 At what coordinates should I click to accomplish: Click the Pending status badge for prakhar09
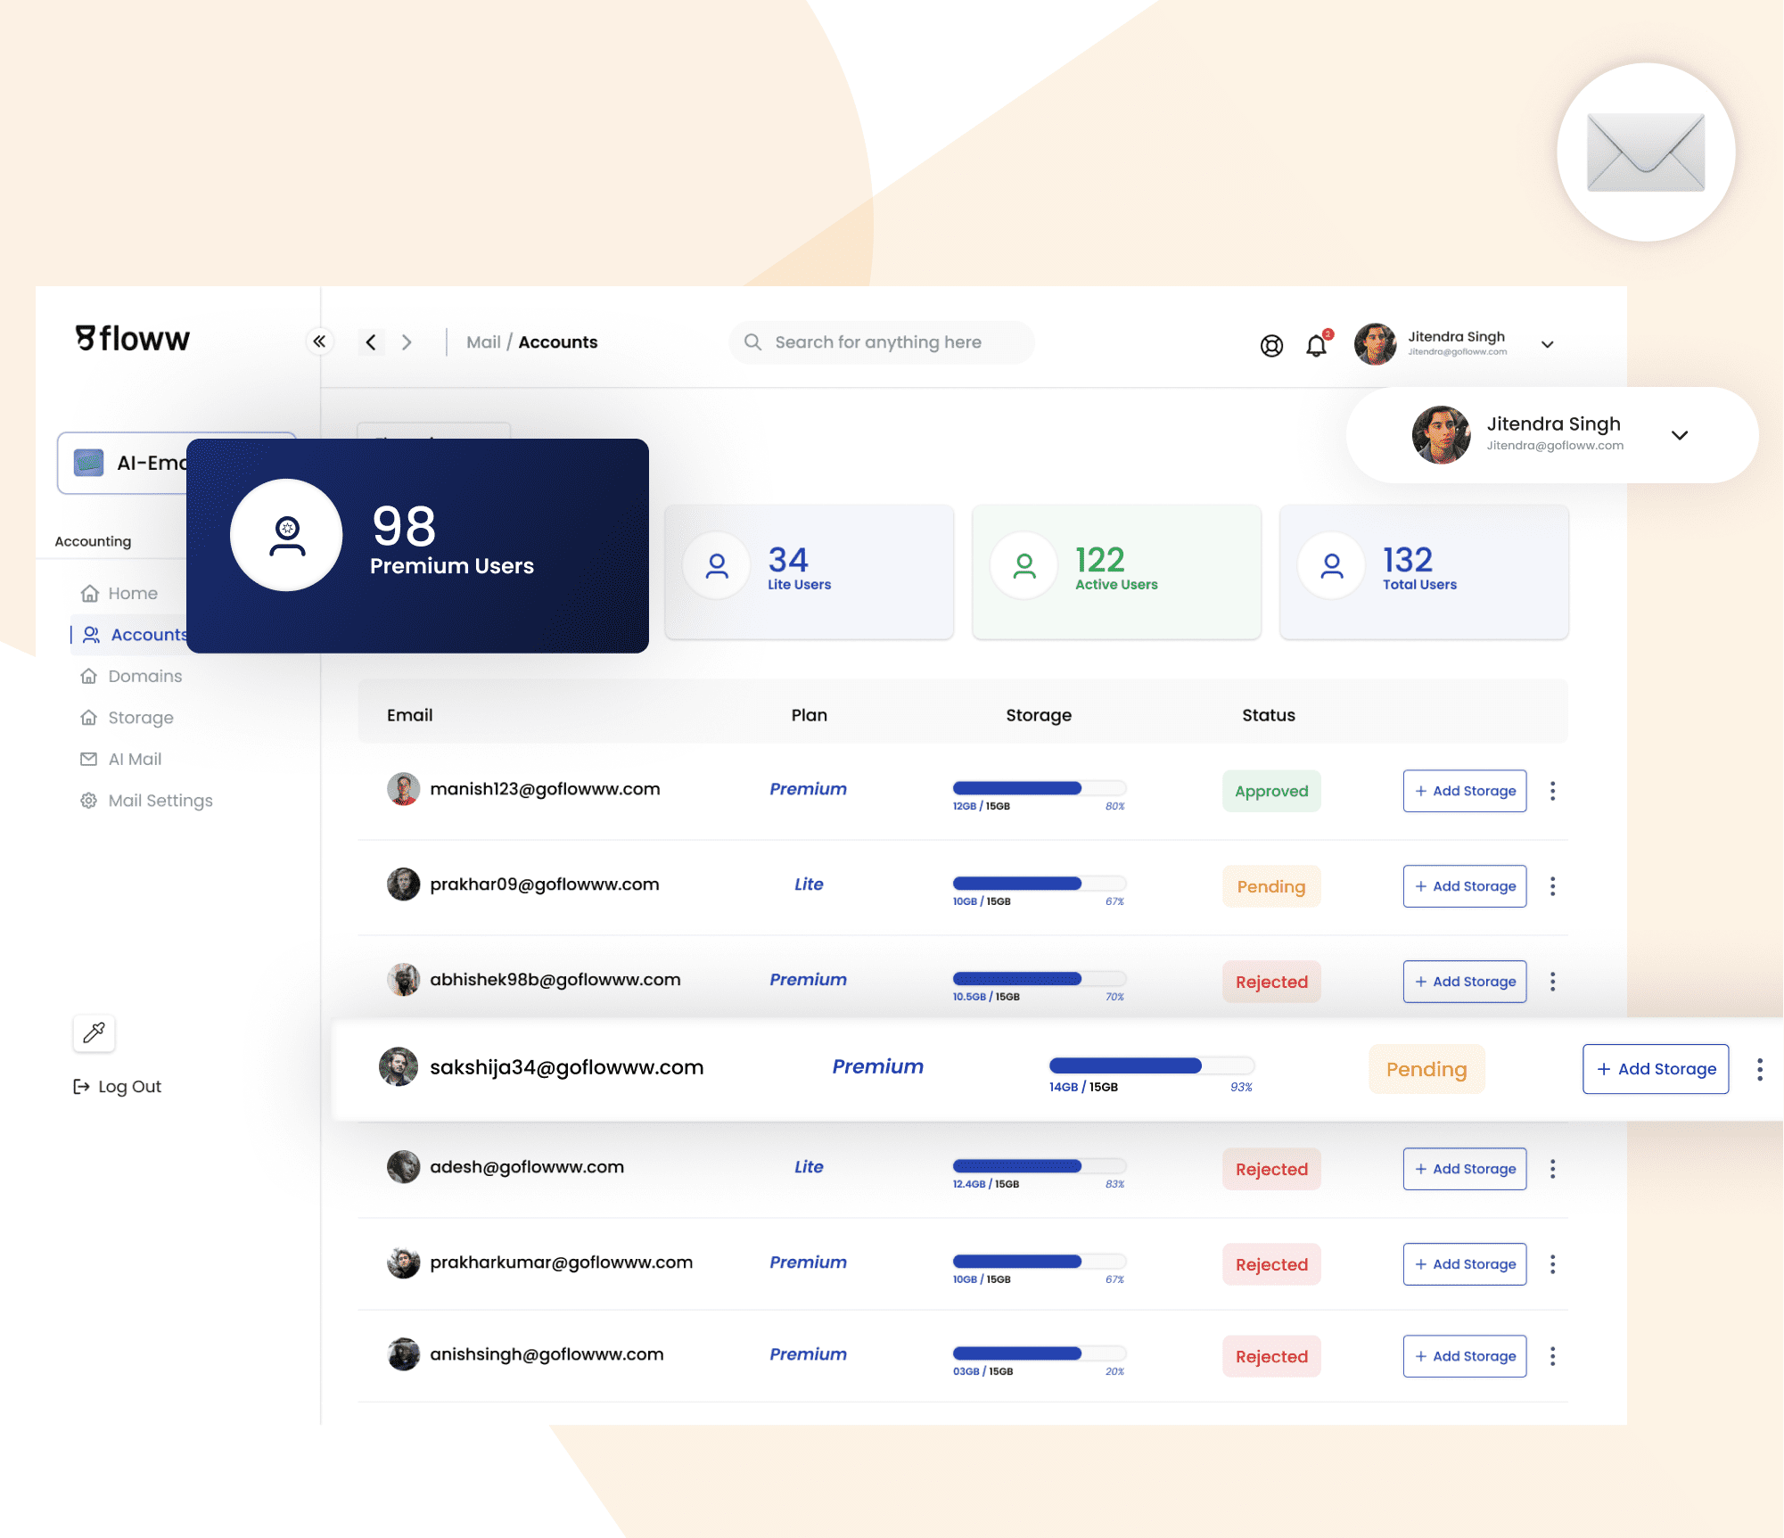(1271, 886)
